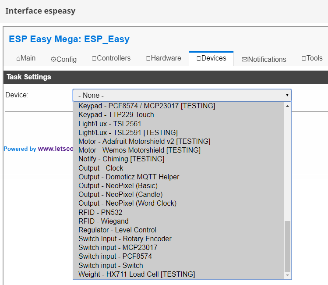Choose RFID - PN532 option
The image size is (328, 285).
coord(179,212)
